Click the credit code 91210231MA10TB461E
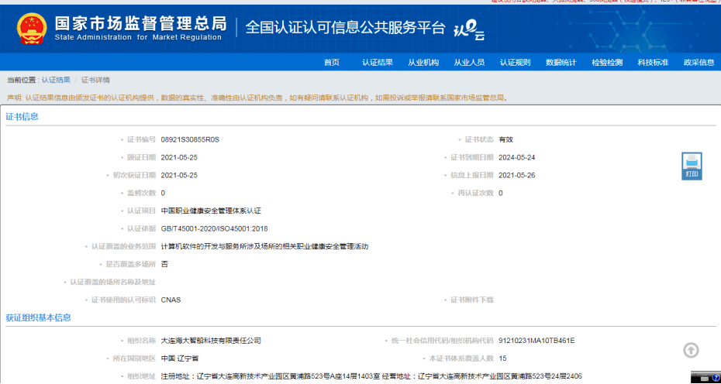Viewport: 721px width, 384px height. tap(536, 341)
